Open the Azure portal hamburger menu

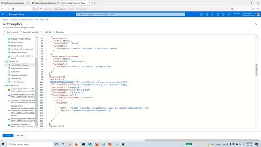coord(3,14)
